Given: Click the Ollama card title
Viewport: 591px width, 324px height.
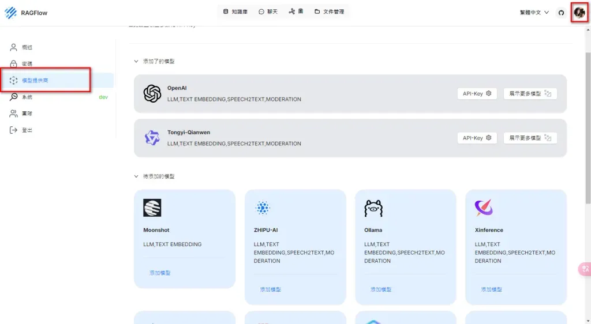Looking at the screenshot, I should pos(373,230).
